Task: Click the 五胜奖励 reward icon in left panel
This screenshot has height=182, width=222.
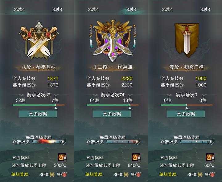Action: point(62,157)
